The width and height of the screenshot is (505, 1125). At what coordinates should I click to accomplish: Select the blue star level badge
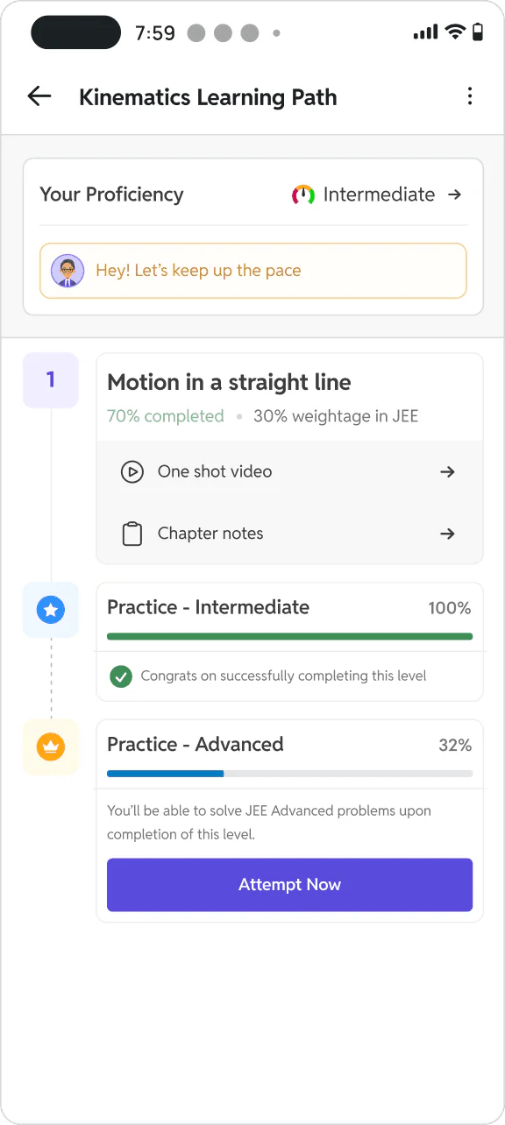click(x=51, y=610)
